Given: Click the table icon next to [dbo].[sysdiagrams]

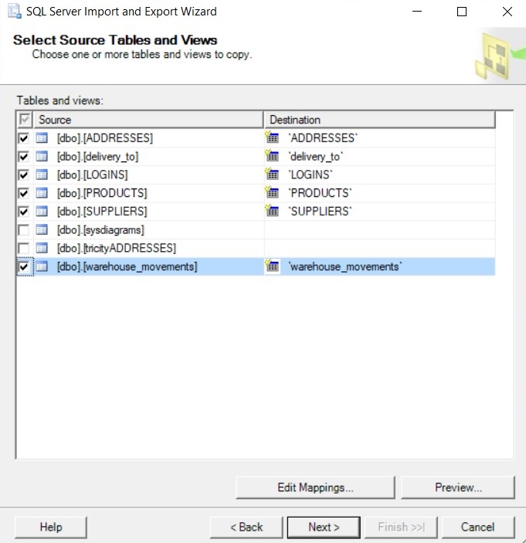Looking at the screenshot, I should 42,229.
